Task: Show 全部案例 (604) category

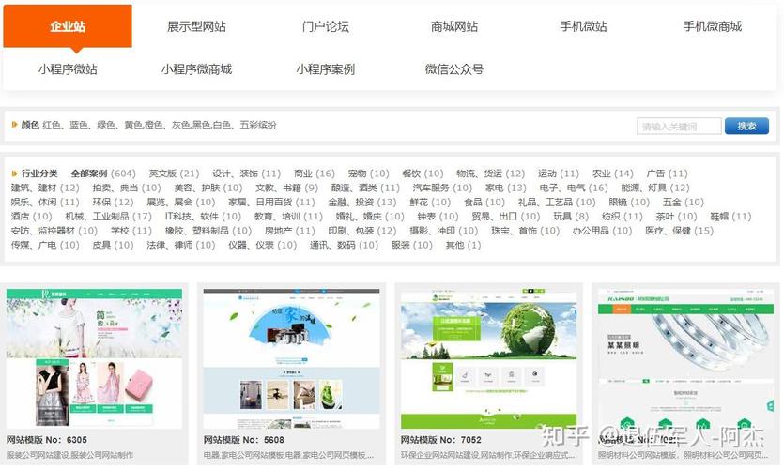Action: (103, 174)
